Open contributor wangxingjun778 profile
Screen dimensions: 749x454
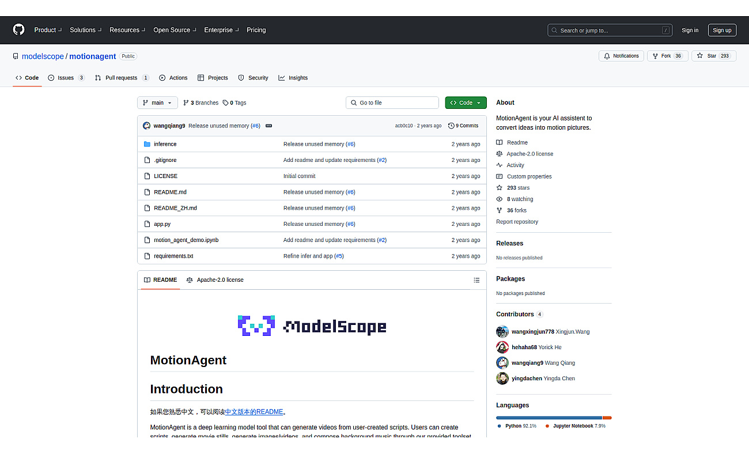pyautogui.click(x=532, y=332)
